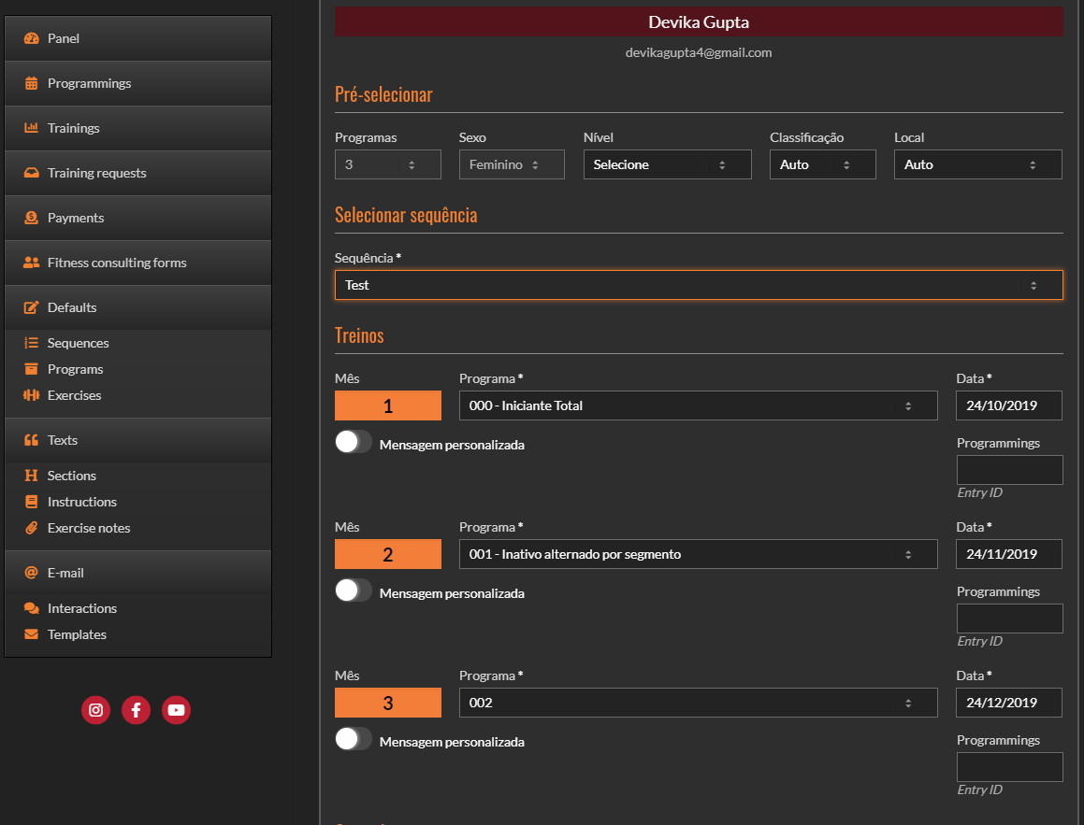Open the Payments menu item
1084x825 pixels.
pos(76,218)
